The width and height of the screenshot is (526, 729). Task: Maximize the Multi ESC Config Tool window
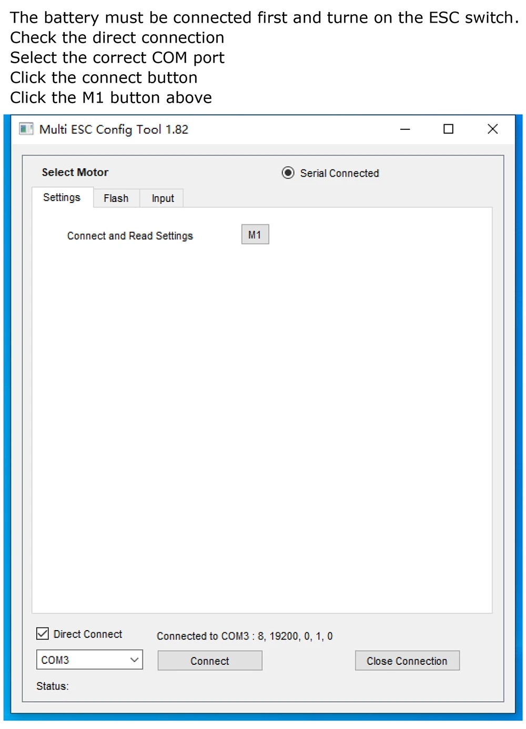click(448, 129)
